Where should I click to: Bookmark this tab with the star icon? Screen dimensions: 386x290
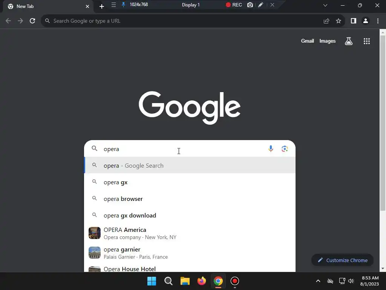coord(339,21)
